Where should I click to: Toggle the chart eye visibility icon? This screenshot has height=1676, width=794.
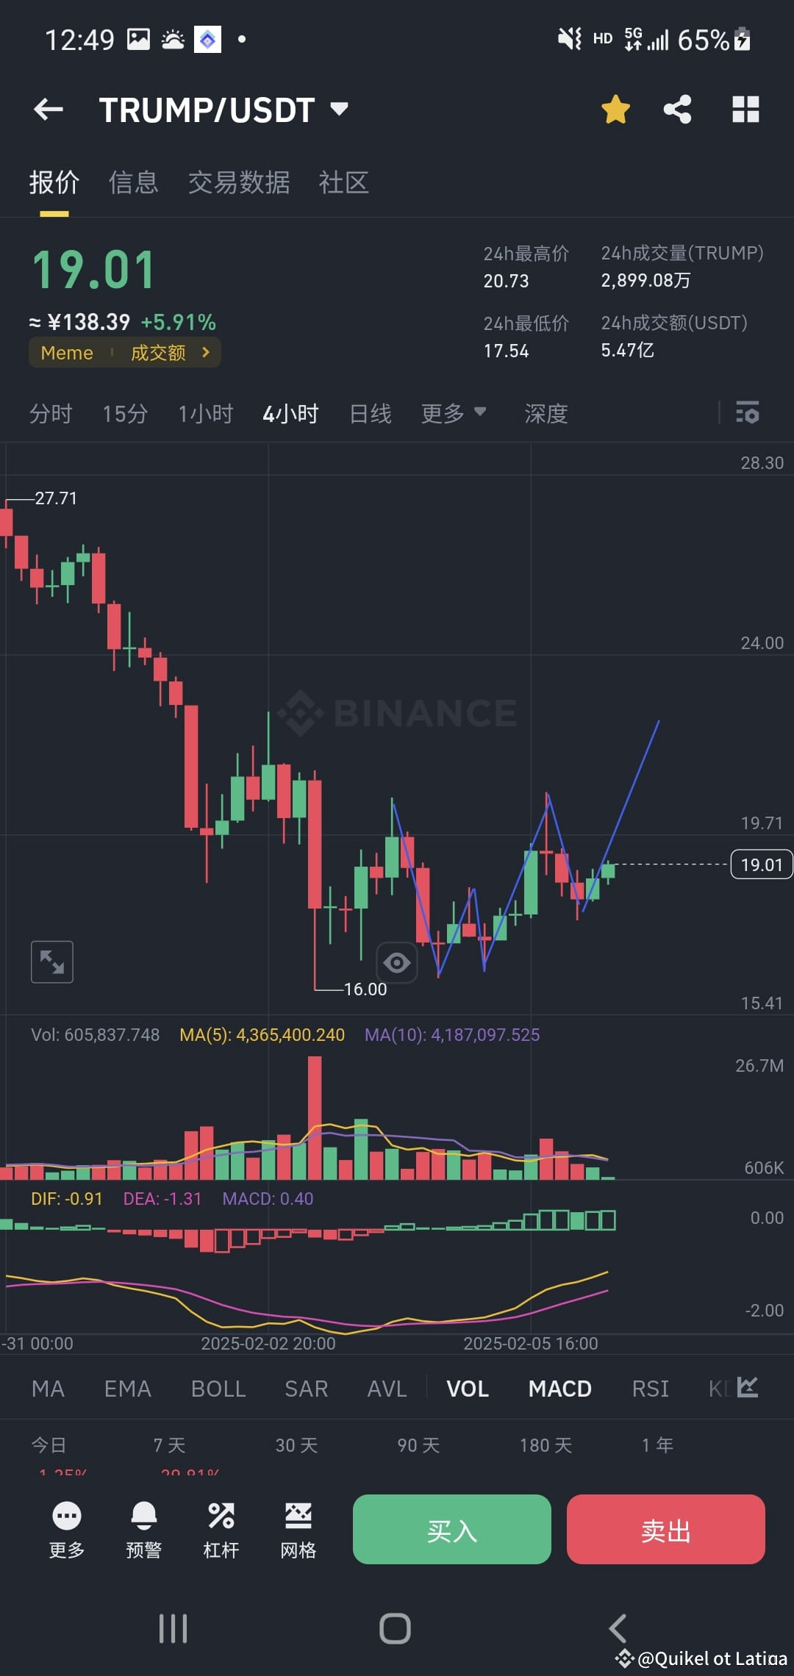[x=397, y=961]
